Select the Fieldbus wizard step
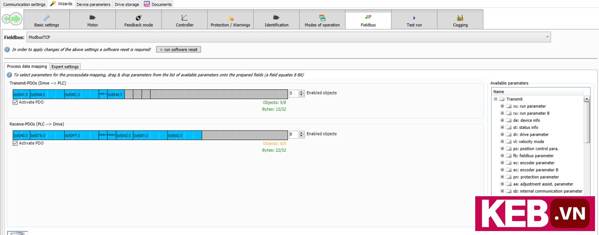This screenshot has width=599, height=235. click(x=368, y=19)
